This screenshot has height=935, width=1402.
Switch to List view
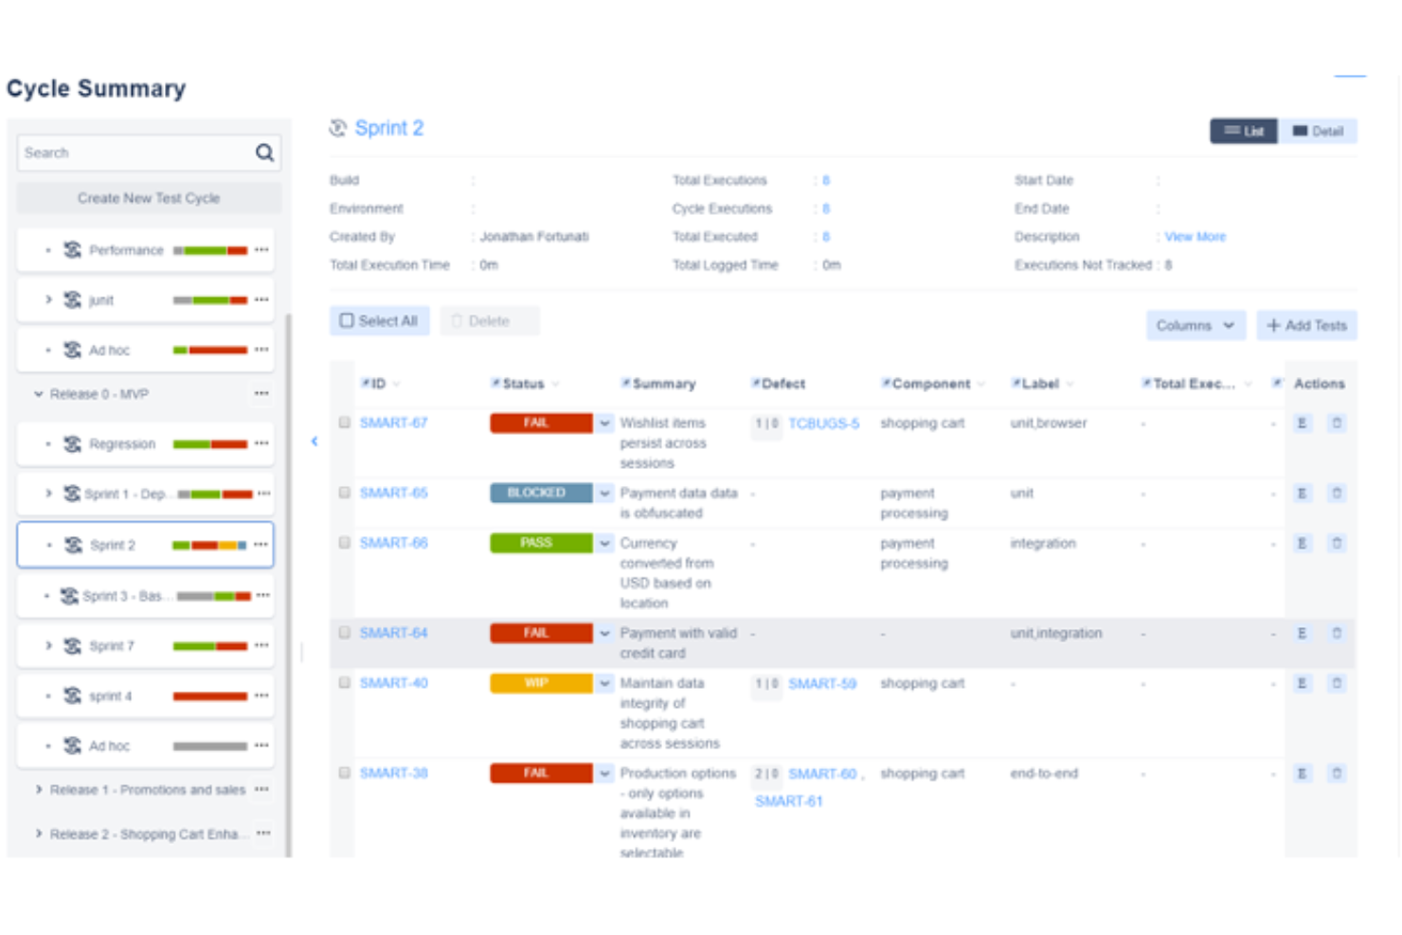[1243, 131]
